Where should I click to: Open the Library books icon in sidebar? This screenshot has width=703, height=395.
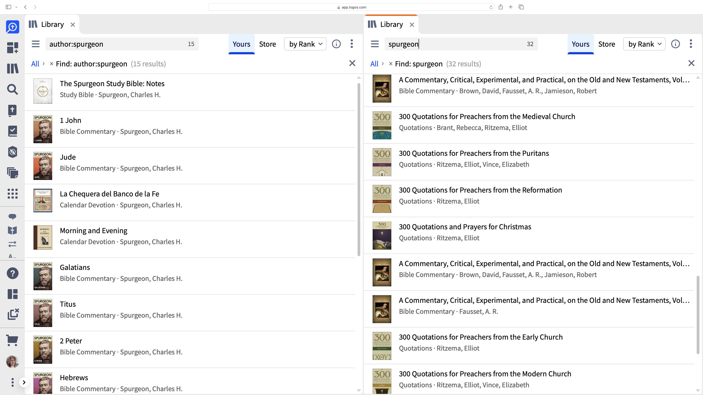click(x=12, y=68)
